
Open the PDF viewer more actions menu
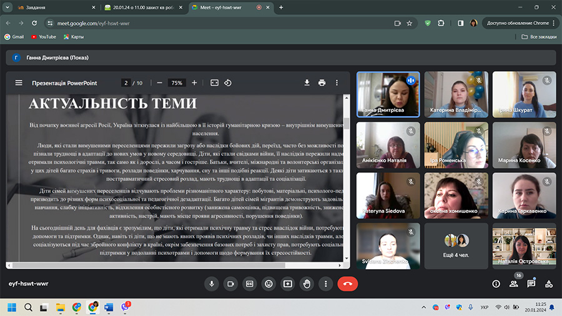point(337,83)
